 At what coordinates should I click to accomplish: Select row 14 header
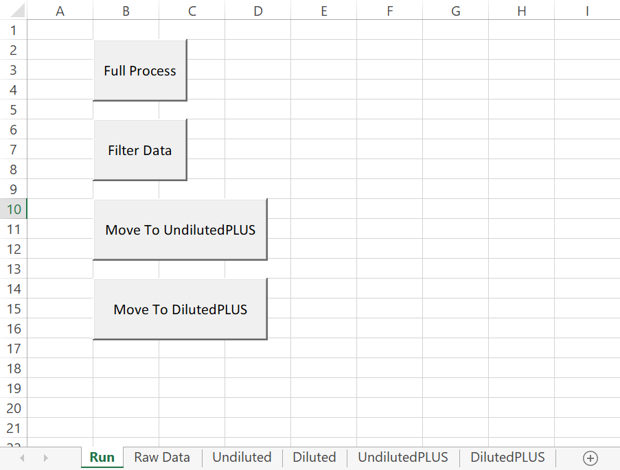click(14, 289)
